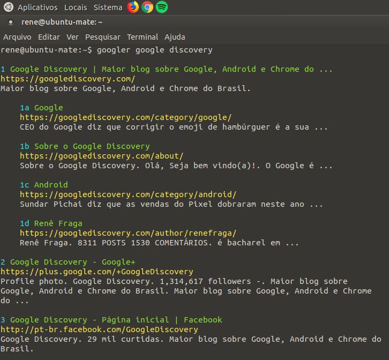Click the googlediscovery.com/about/ URL
389x360 pixels.
click(102, 156)
